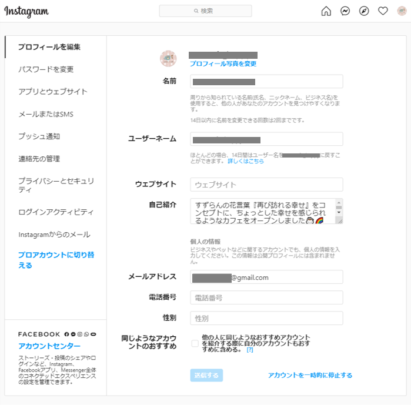This screenshot has width=411, height=405.
Task: Click bio scrollbar up arrow
Action: tap(339, 202)
